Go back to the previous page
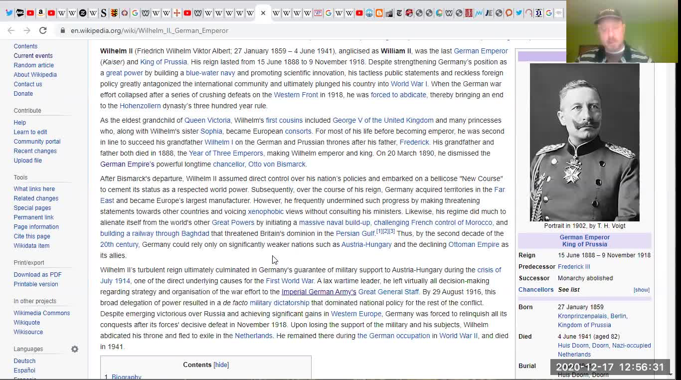 11,30
